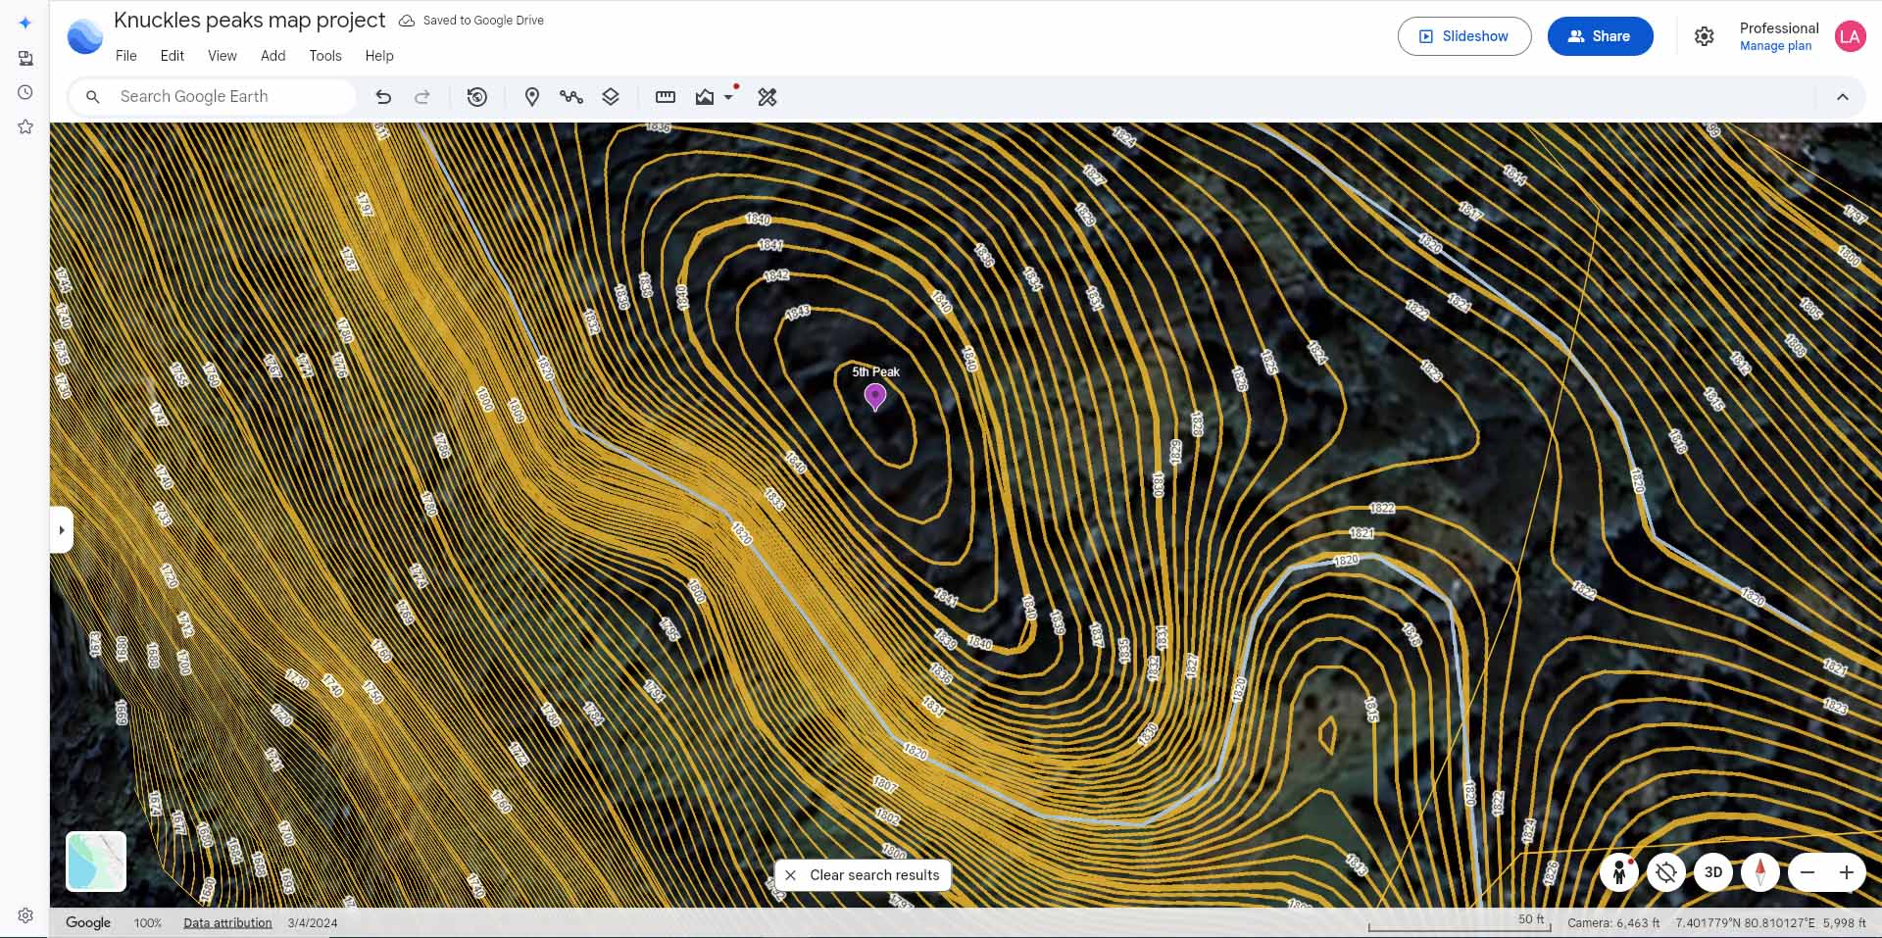Focus the Search Google Earth field

pyautogui.click(x=212, y=96)
